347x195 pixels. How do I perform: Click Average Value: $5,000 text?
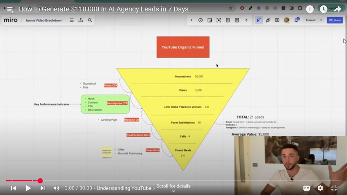[x=250, y=134]
